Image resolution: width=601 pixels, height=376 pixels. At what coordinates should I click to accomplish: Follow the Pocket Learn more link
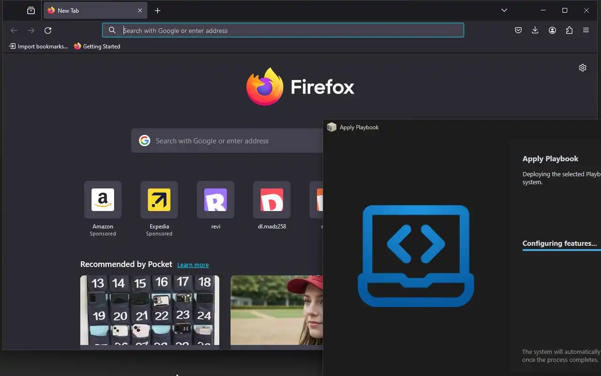click(193, 265)
